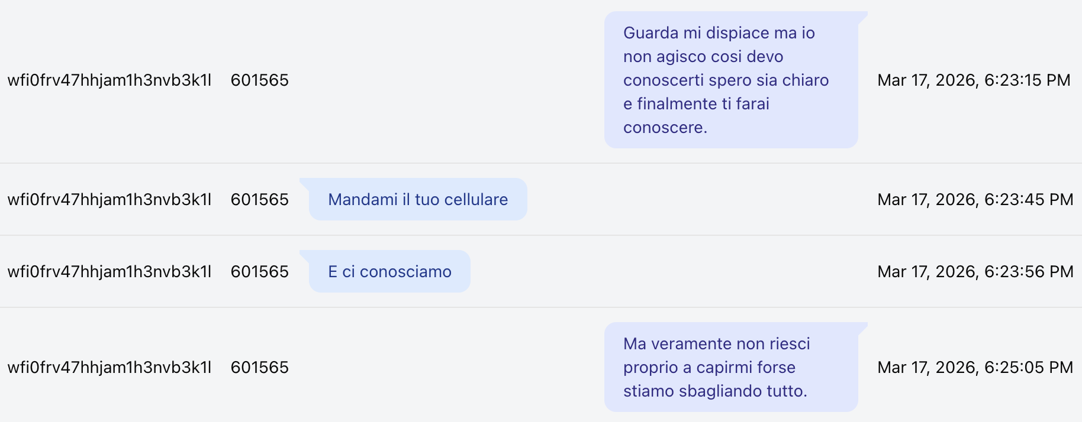Click timestamp Mar 17, 2026, 6:23:15 PM
Image resolution: width=1082 pixels, height=422 pixels.
coord(974,80)
